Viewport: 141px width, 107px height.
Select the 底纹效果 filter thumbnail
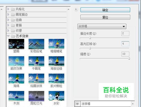[x=16, y=61]
